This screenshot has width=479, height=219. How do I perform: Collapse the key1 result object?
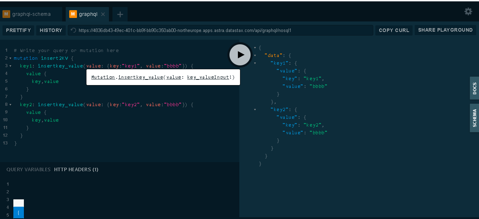click(255, 63)
